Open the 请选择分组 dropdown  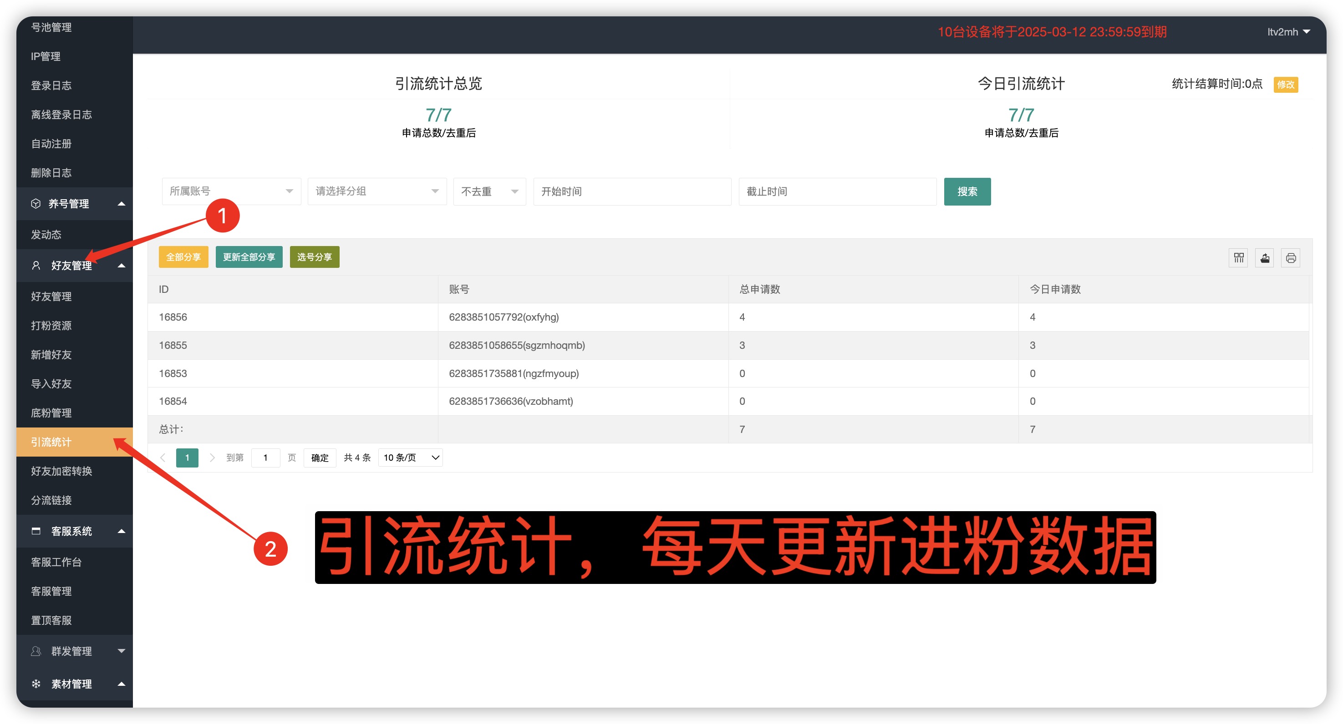376,191
